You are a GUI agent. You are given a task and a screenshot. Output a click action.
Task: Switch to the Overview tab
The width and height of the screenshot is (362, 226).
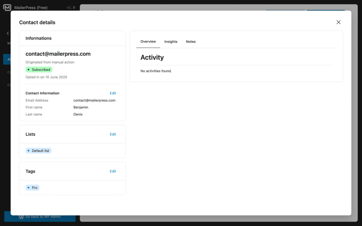[148, 42]
